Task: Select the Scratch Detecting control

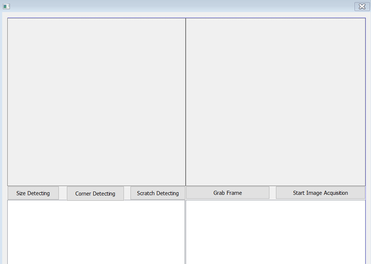Action: pyautogui.click(x=158, y=193)
